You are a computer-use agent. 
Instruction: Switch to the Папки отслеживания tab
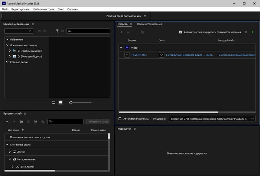[149, 24]
